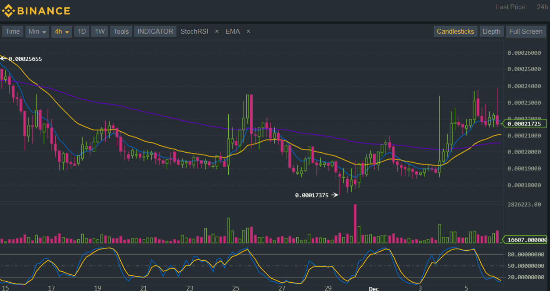This screenshot has height=291, width=550.
Task: Click the 24h column header
Action: click(x=542, y=7)
